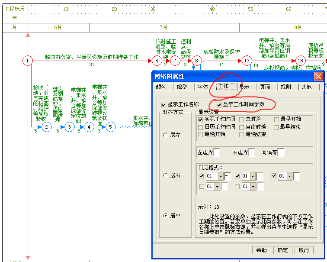Select the 居左 alignment radio button
The width and height of the screenshot is (327, 262).
166,135
